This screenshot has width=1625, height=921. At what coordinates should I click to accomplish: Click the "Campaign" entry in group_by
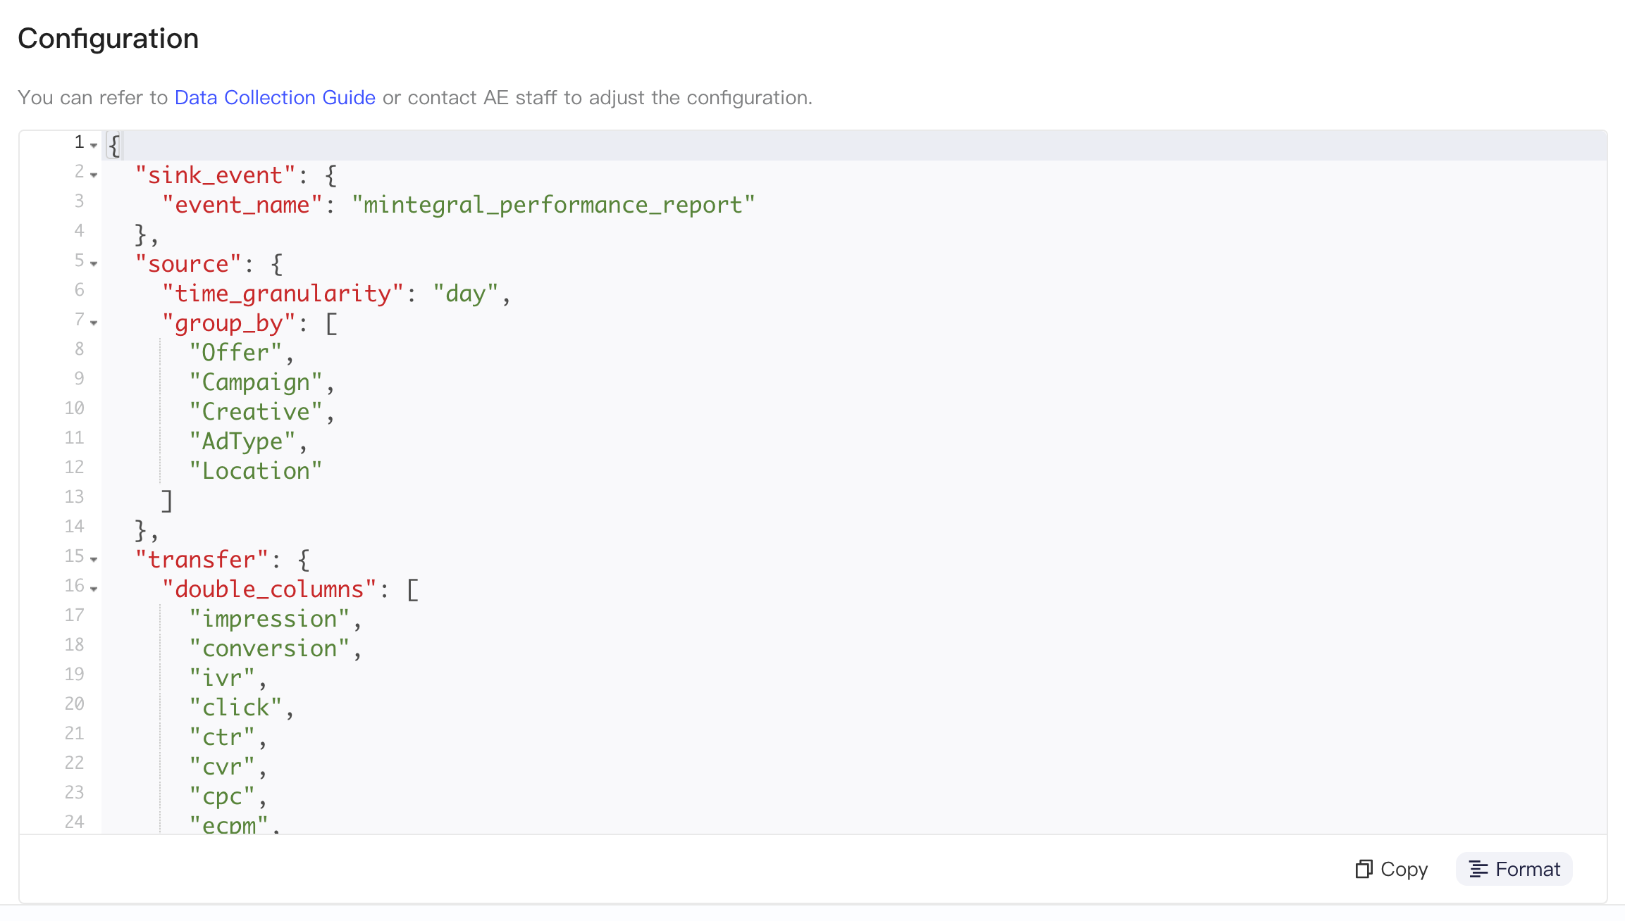click(x=256, y=382)
